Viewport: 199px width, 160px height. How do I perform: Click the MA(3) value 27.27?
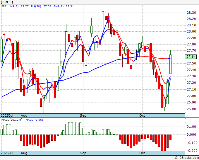(25, 6)
